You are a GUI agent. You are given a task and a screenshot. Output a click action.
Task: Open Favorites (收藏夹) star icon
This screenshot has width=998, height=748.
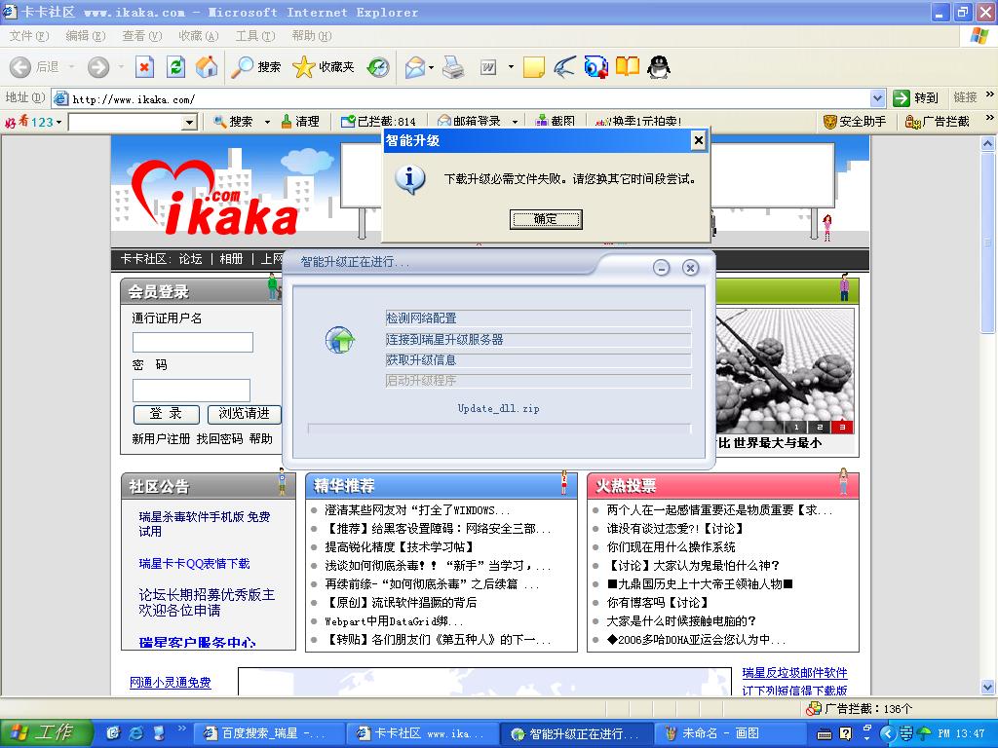coord(324,67)
